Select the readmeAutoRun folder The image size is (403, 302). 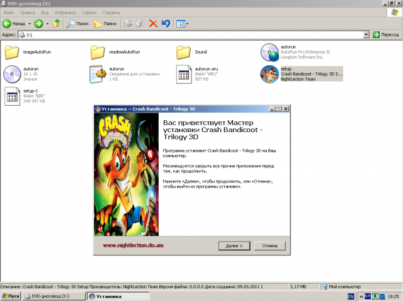click(115, 52)
